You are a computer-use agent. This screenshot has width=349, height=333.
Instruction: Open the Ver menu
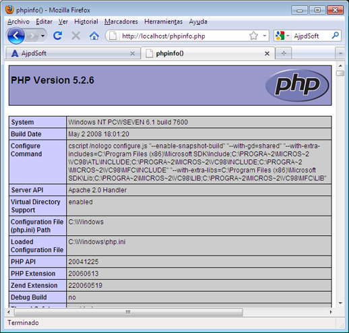point(63,22)
